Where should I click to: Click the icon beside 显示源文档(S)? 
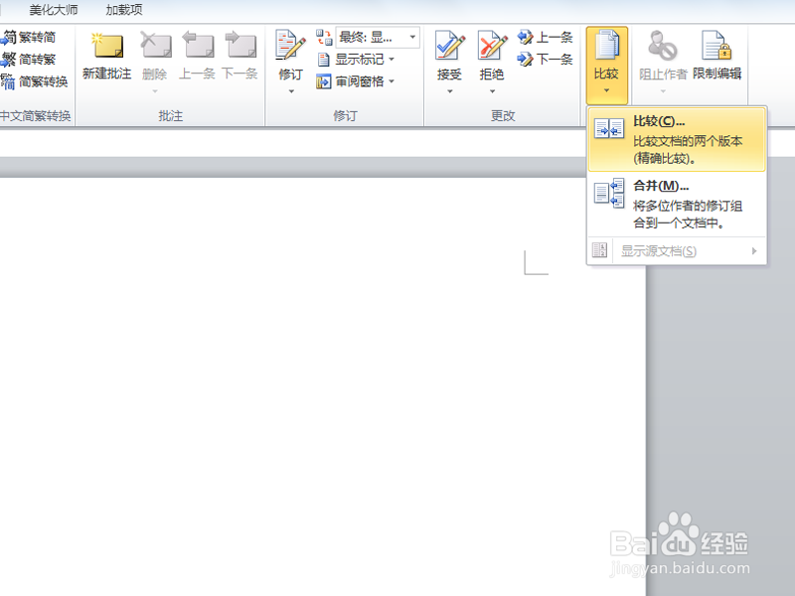(600, 250)
